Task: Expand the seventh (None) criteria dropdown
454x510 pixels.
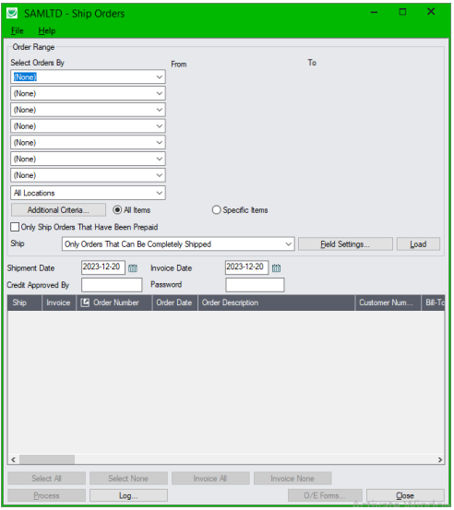Action: pyautogui.click(x=159, y=175)
